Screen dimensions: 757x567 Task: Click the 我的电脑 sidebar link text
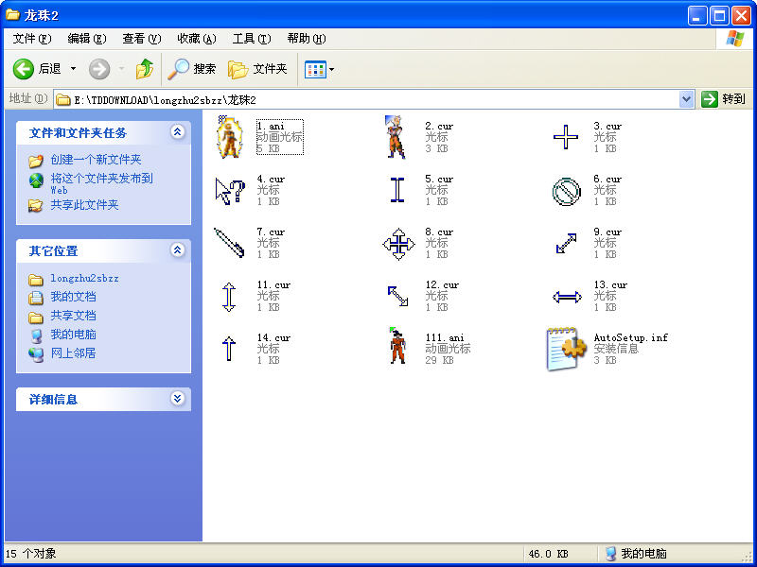tap(74, 335)
